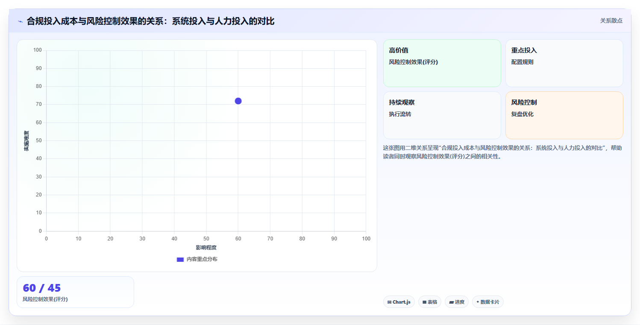Click the description paragraph starting 这张图用二维关系

coord(502,152)
